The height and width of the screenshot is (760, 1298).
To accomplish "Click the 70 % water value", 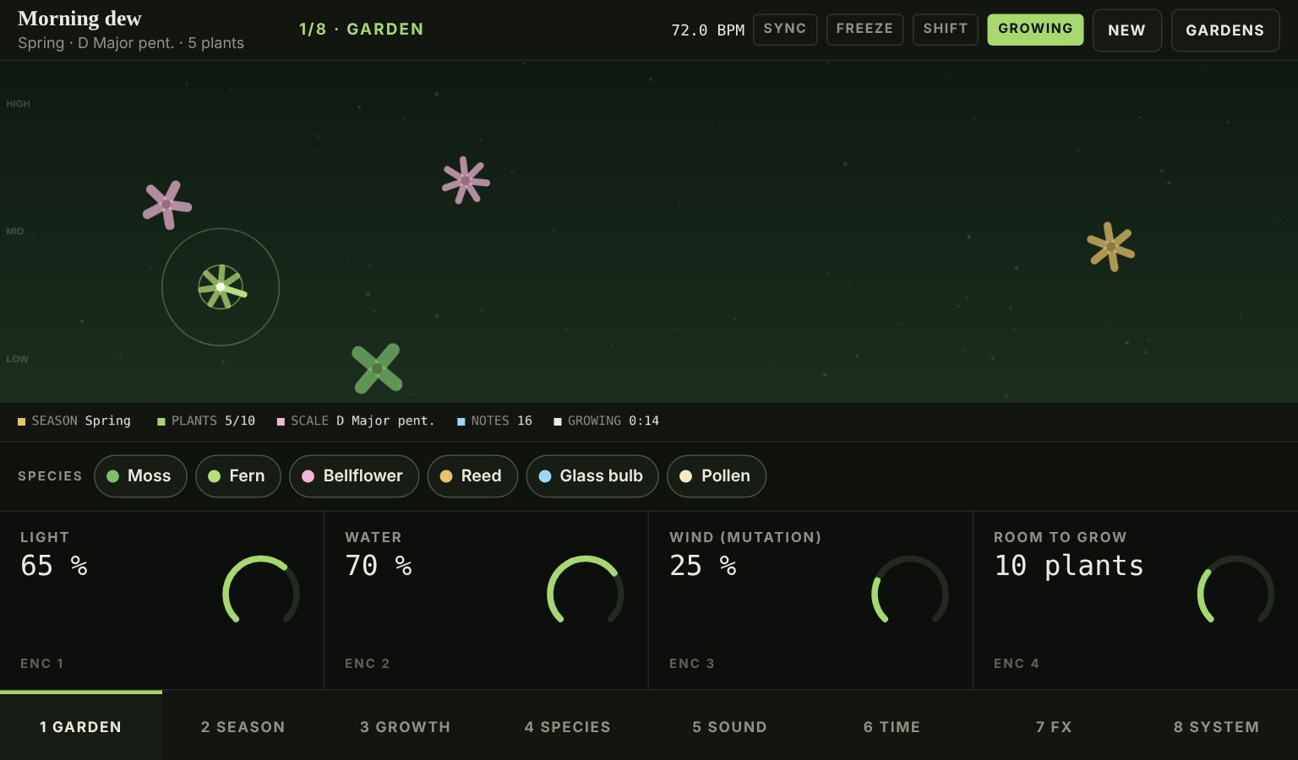I will point(379,566).
